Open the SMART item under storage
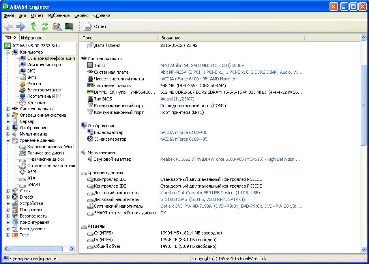The height and width of the screenshot is (264, 369). click(x=34, y=184)
